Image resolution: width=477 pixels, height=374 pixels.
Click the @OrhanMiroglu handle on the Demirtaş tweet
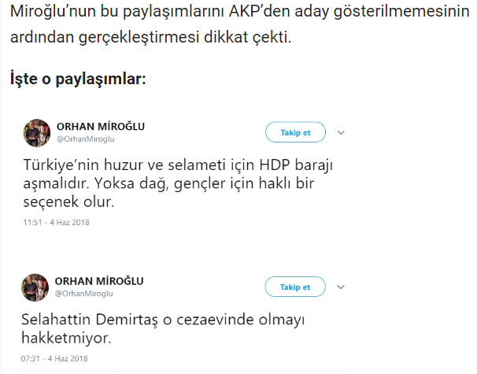point(85,294)
